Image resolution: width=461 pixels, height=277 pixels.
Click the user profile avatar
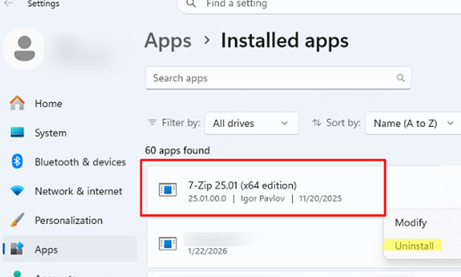[x=24, y=49]
